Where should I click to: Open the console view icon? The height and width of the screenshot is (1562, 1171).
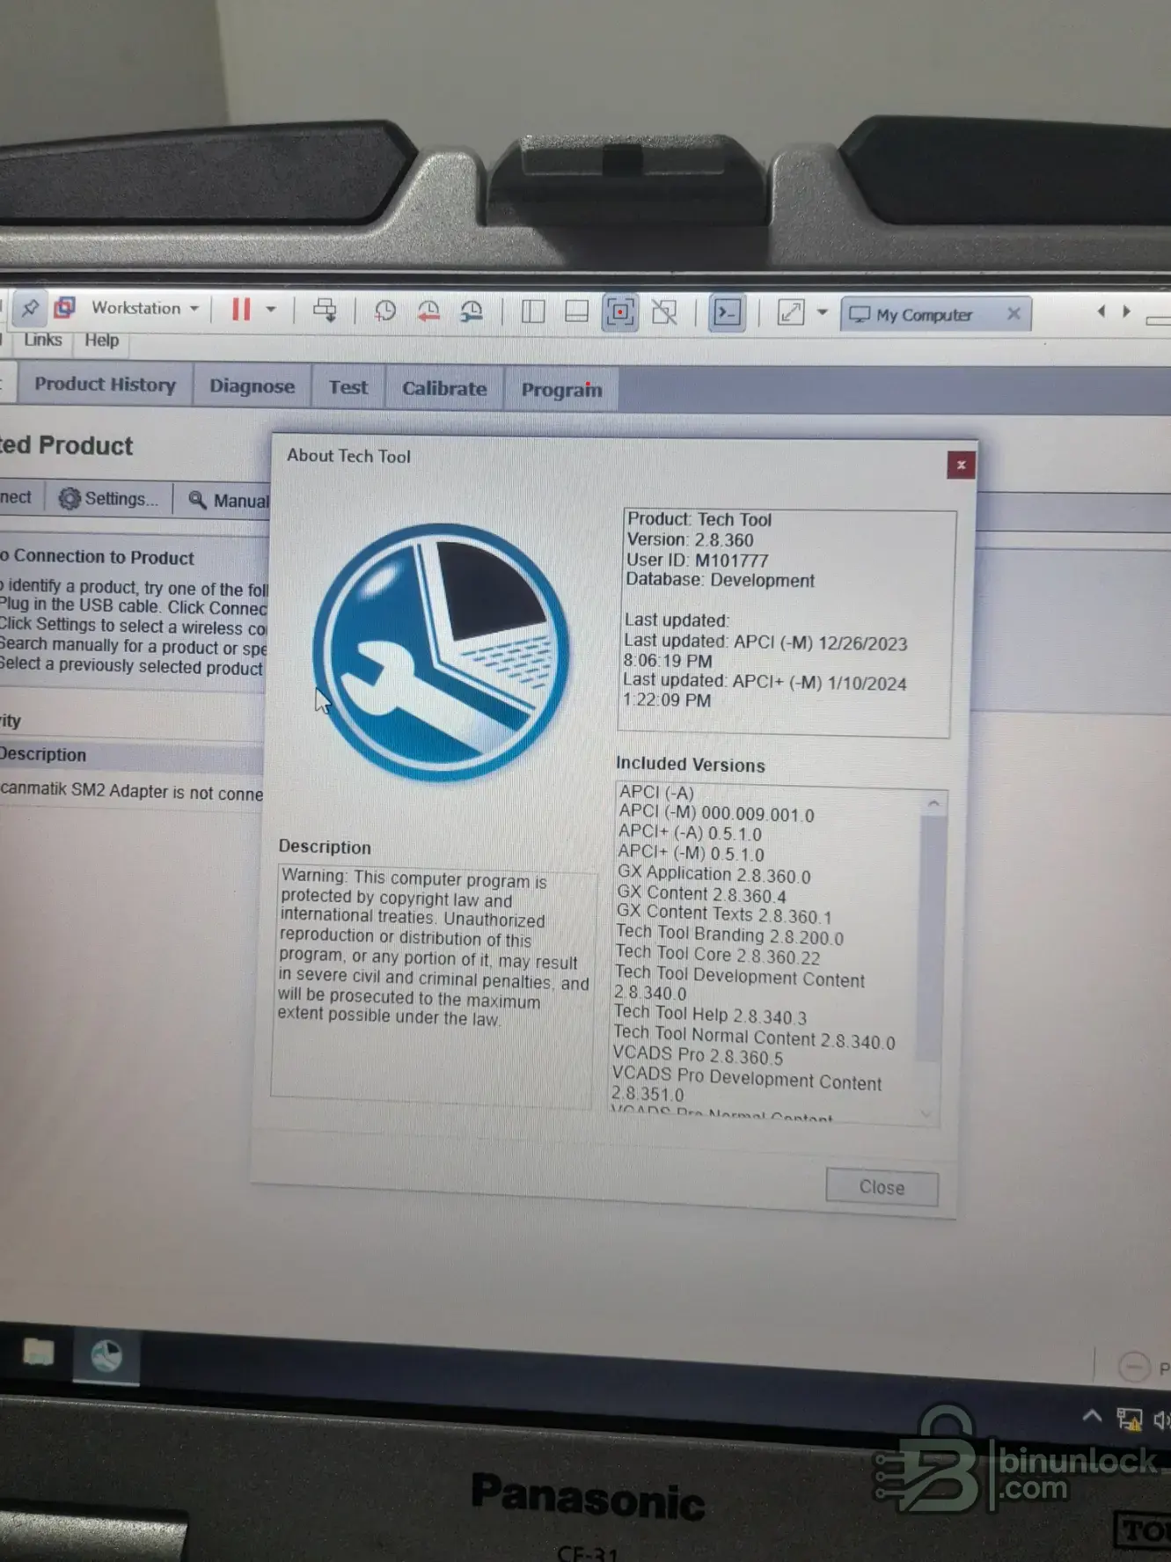click(x=727, y=313)
